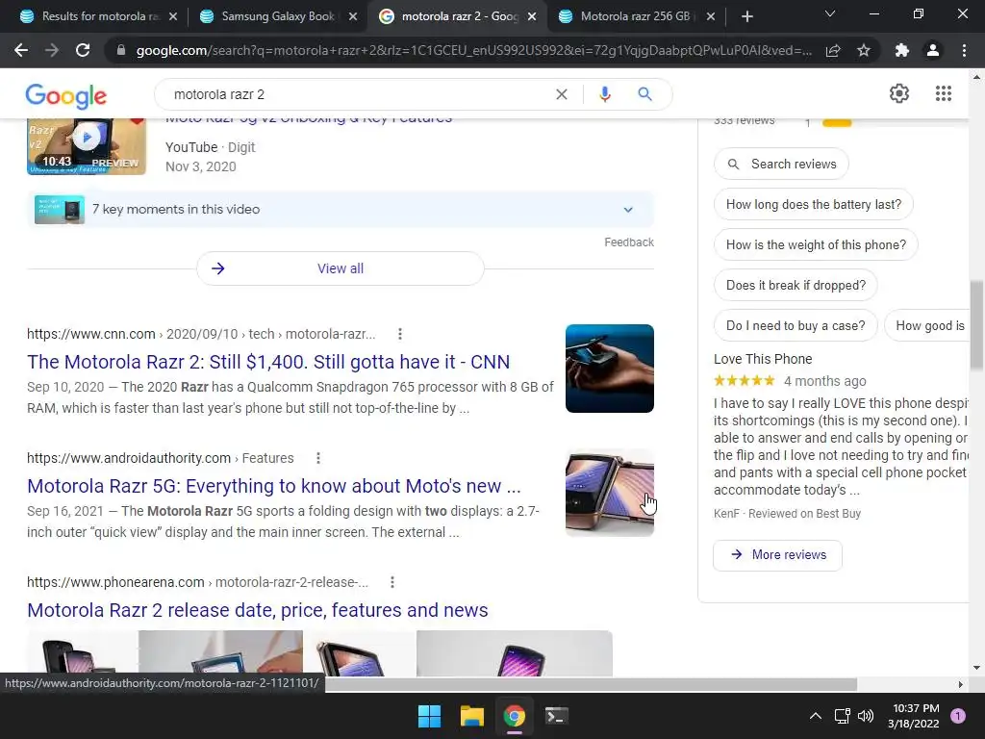Open options for phonearena result
The image size is (985, 739).
point(392,582)
